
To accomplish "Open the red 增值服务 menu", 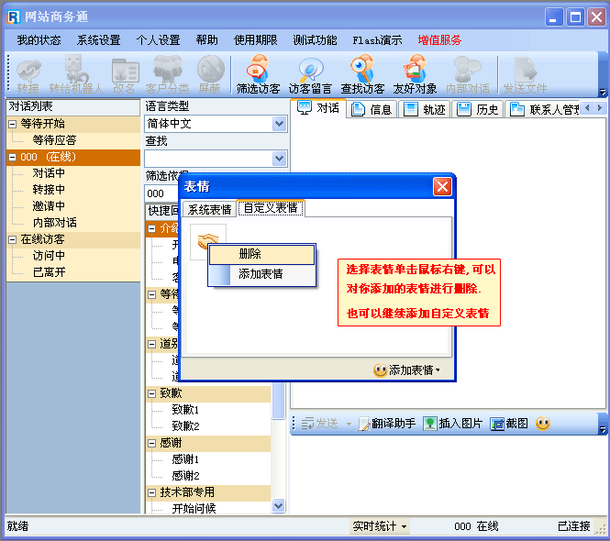I will pos(439,40).
